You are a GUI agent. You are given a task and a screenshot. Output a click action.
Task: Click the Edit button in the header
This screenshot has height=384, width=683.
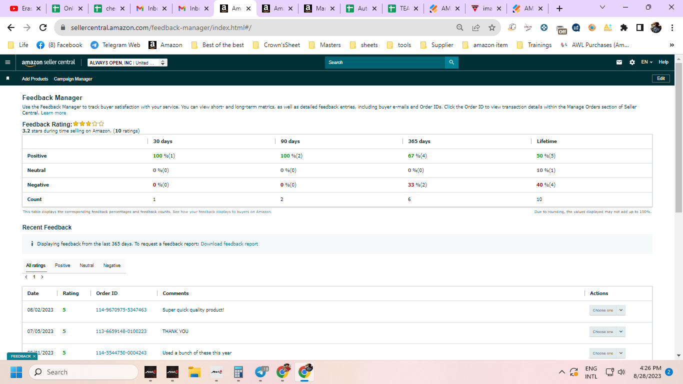[661, 78]
